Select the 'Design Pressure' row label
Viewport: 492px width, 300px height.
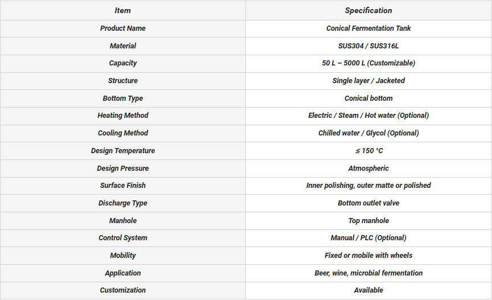(x=122, y=169)
